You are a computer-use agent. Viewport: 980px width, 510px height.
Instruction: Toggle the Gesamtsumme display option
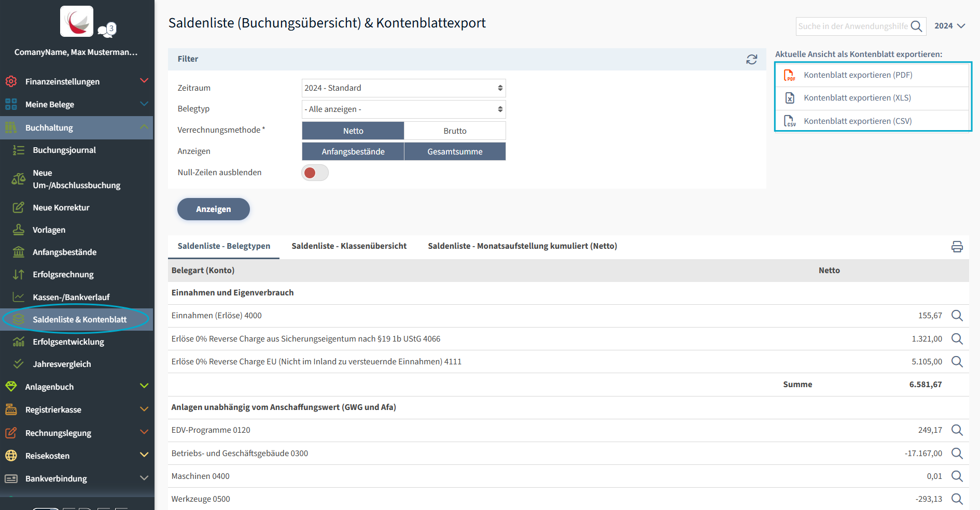[455, 152]
